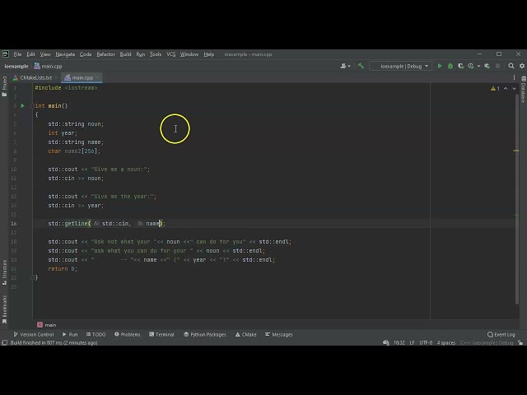Open the Project tool window sidebar
527x395 pixels.
pos(4,86)
